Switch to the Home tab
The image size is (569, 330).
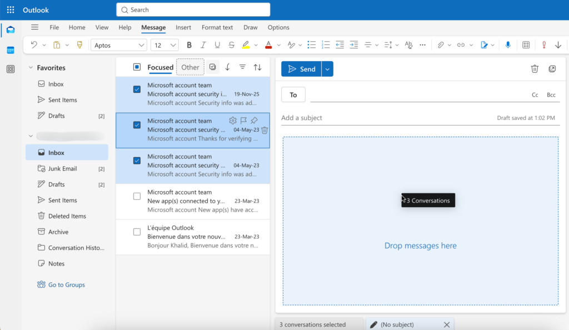[x=77, y=27]
